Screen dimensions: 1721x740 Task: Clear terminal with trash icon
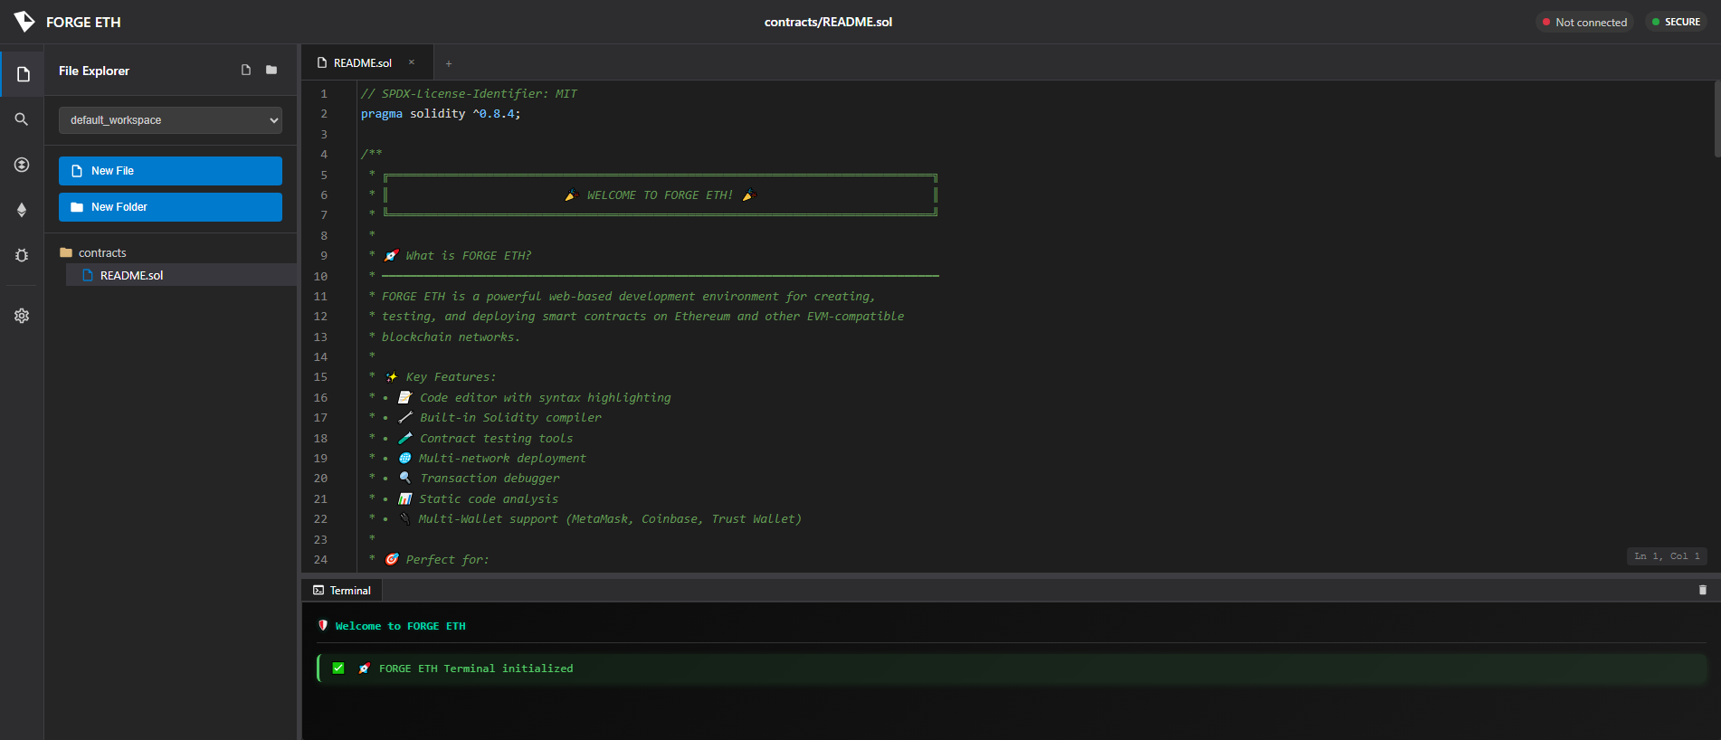pyautogui.click(x=1702, y=590)
